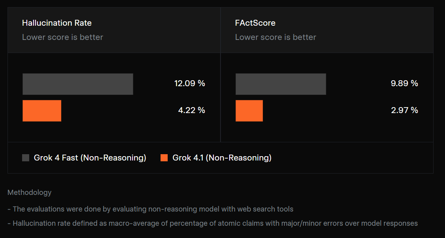Click "Lower score is better" under FActScore

click(276, 37)
